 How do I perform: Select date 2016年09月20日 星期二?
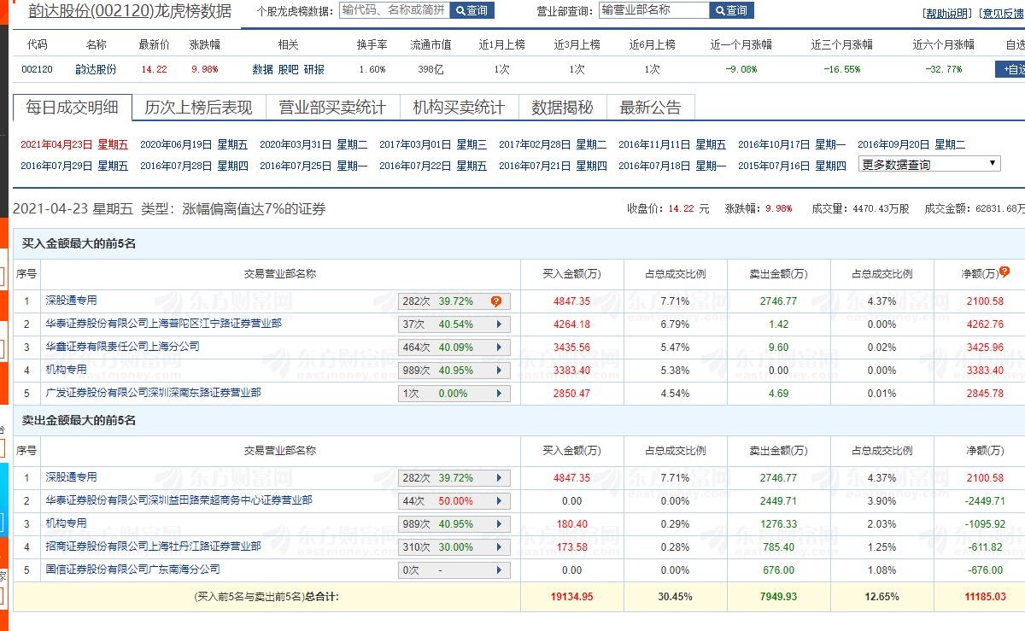click(911, 144)
